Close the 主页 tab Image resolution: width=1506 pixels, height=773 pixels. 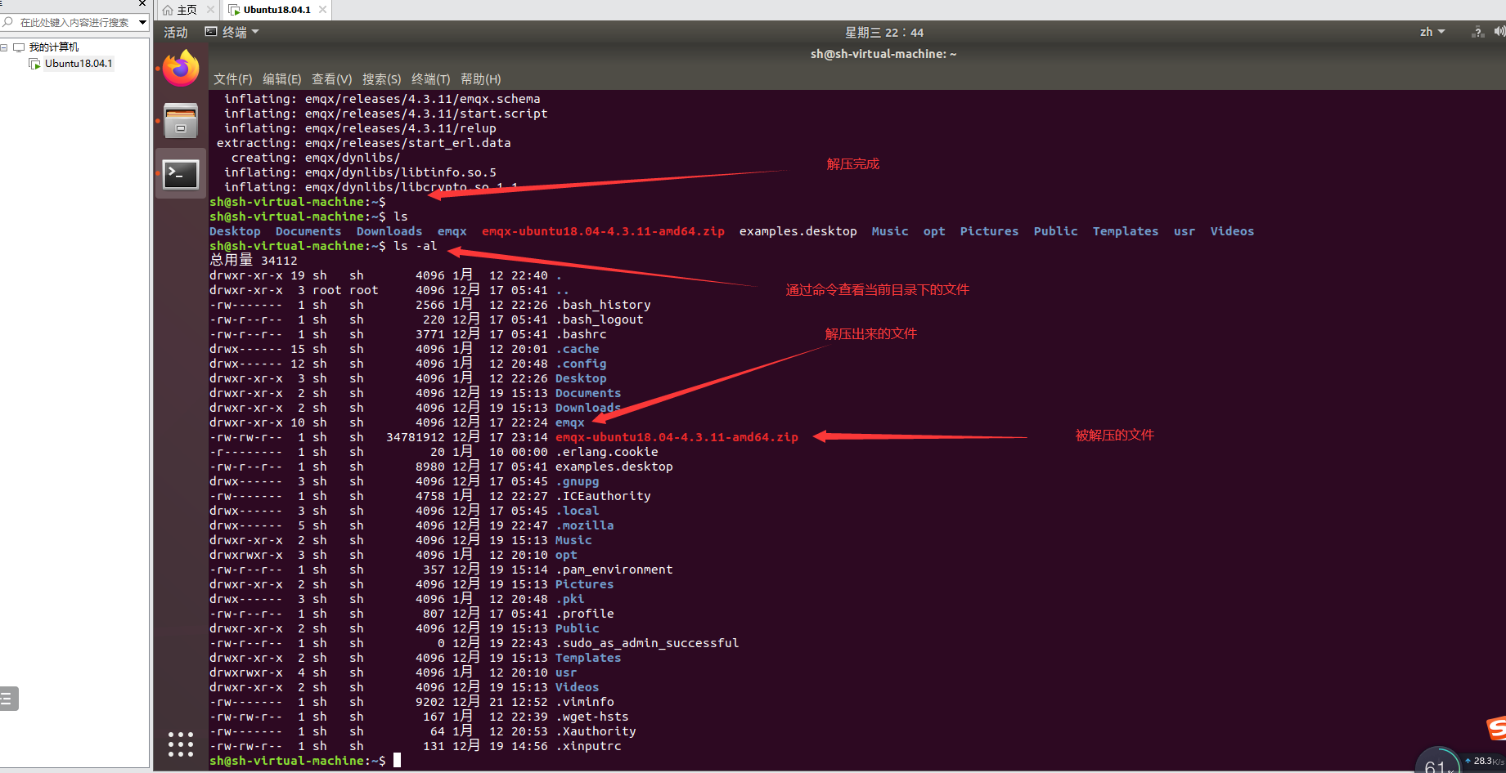pyautogui.click(x=210, y=10)
